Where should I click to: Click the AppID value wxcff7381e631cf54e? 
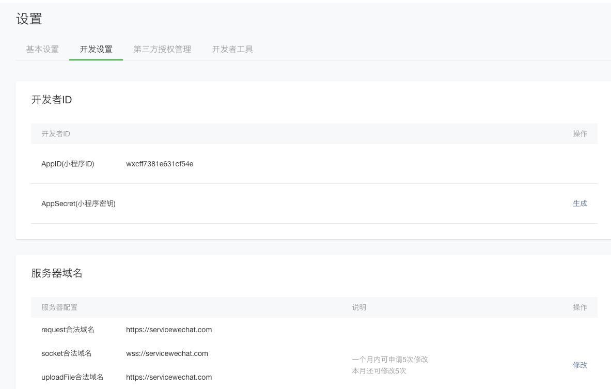[160, 164]
